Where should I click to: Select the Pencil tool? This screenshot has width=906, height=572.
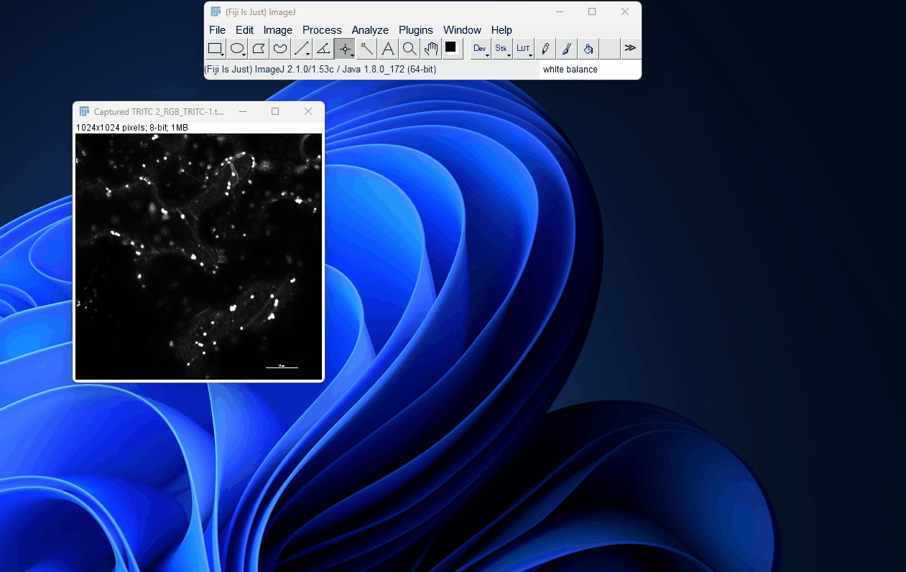coord(545,49)
